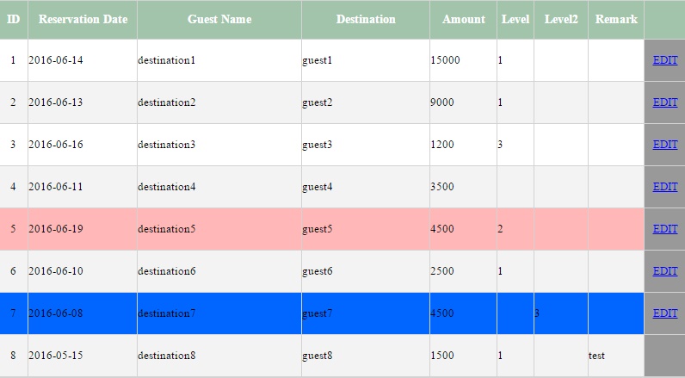Image resolution: width=685 pixels, height=378 pixels.
Task: Click ID number 8 in last row
Action: (13, 356)
